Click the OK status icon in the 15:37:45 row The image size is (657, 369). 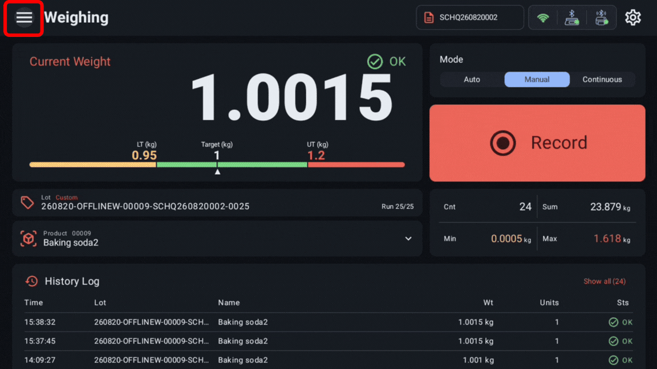click(x=614, y=342)
